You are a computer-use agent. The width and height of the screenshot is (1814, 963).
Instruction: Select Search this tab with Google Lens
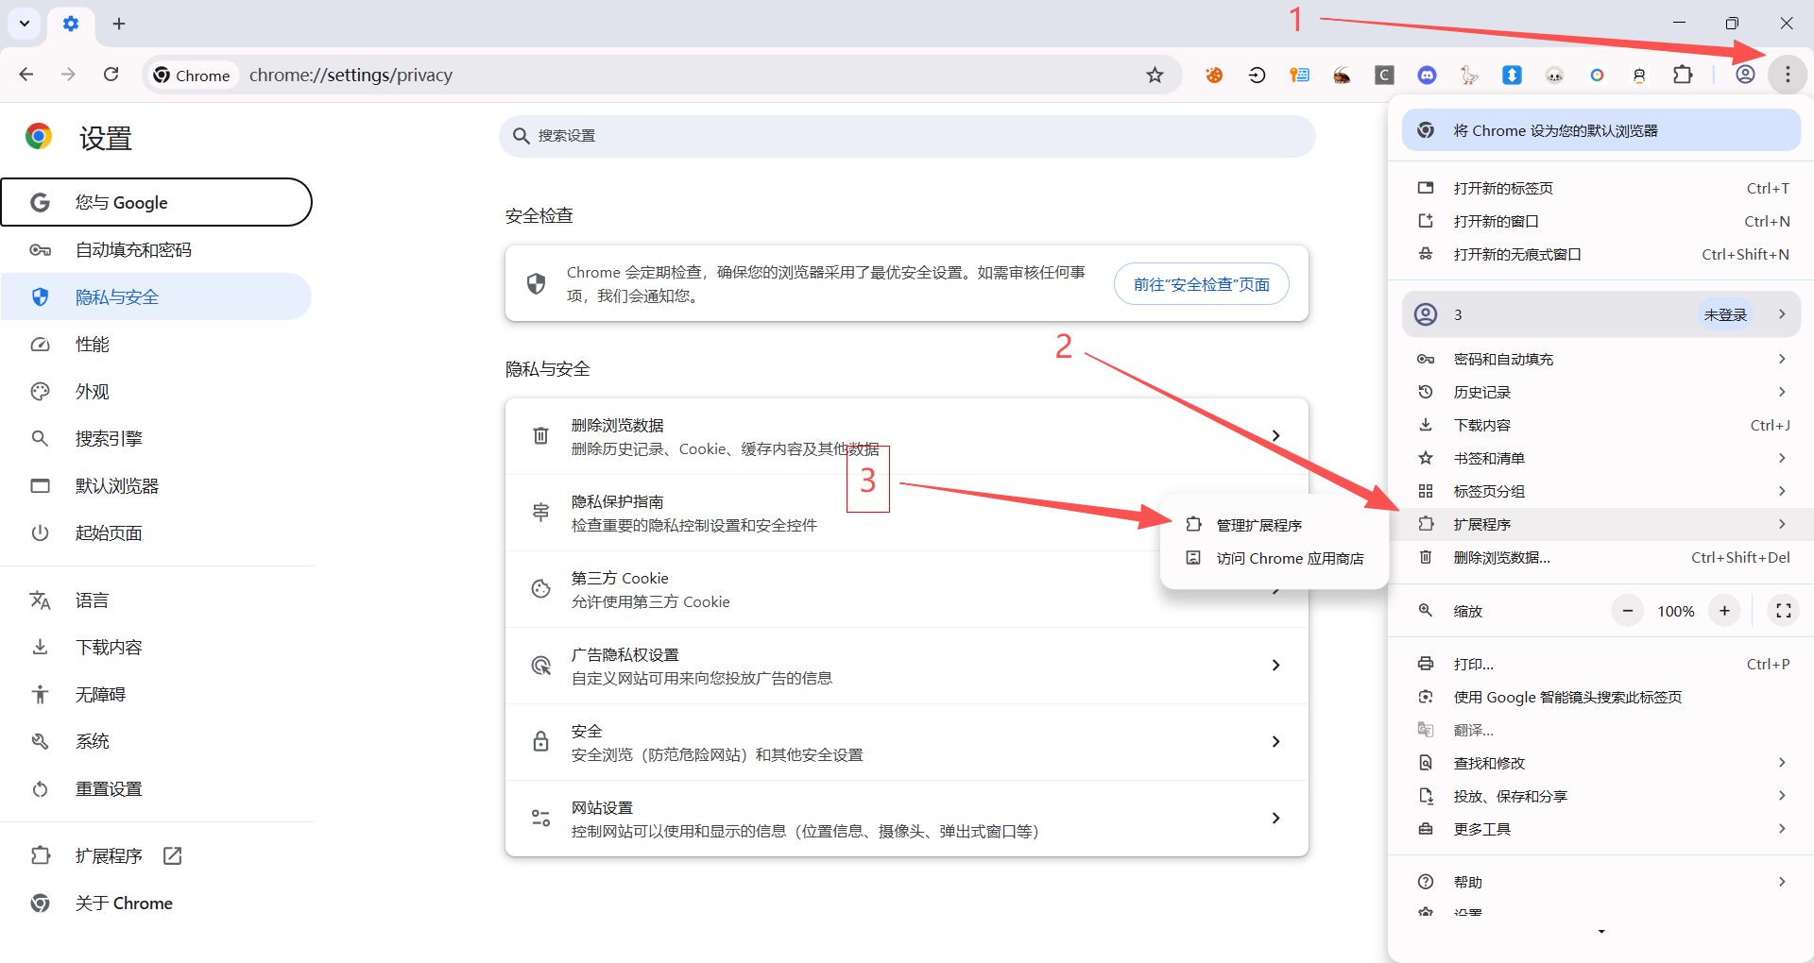coord(1601,697)
